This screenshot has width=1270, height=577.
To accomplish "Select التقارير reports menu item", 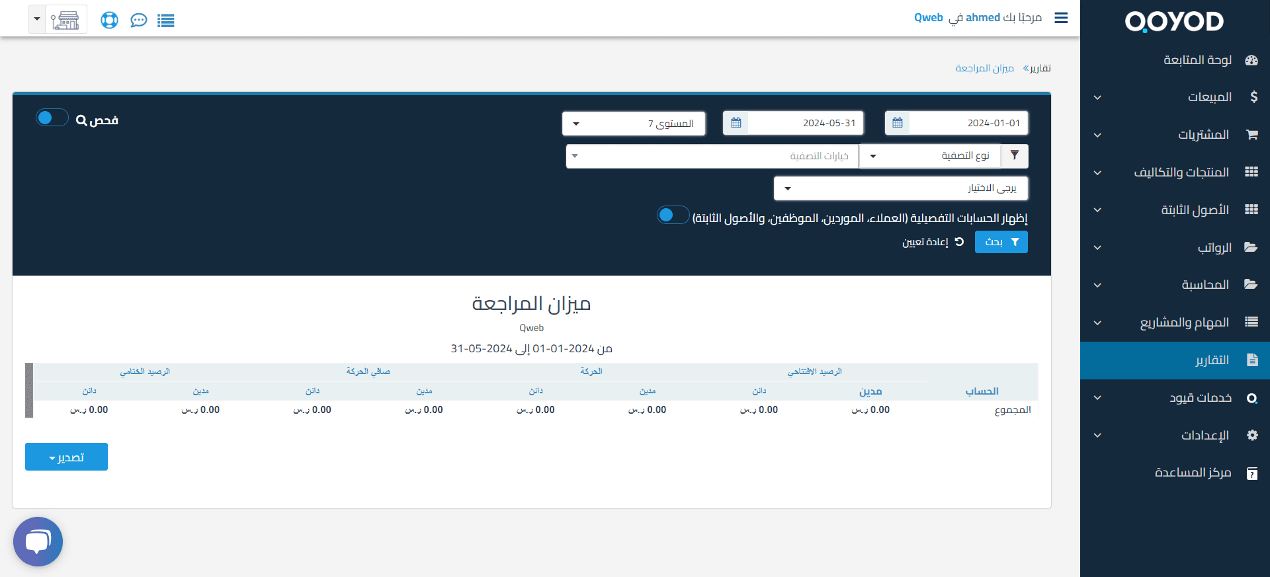I will tap(1175, 360).
